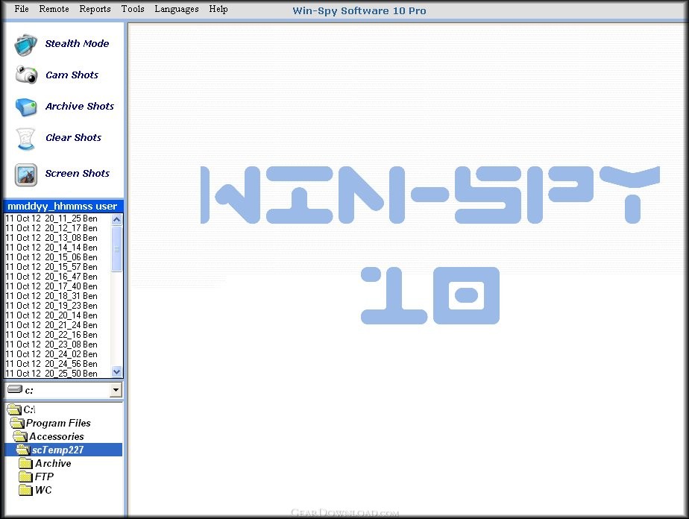Select screenshot entry 20_11_25 Ben
The image size is (689, 519).
[51, 218]
